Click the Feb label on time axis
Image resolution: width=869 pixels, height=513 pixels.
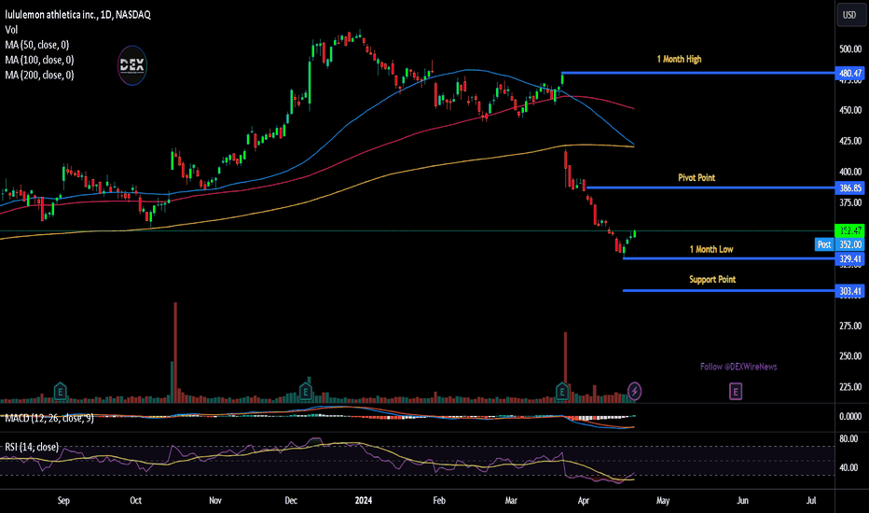pos(439,500)
